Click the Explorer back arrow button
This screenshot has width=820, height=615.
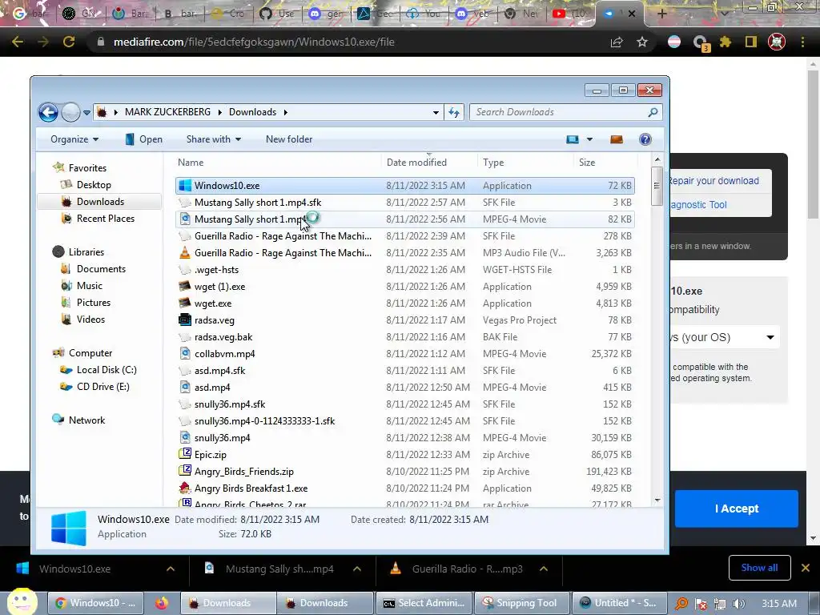pos(48,112)
